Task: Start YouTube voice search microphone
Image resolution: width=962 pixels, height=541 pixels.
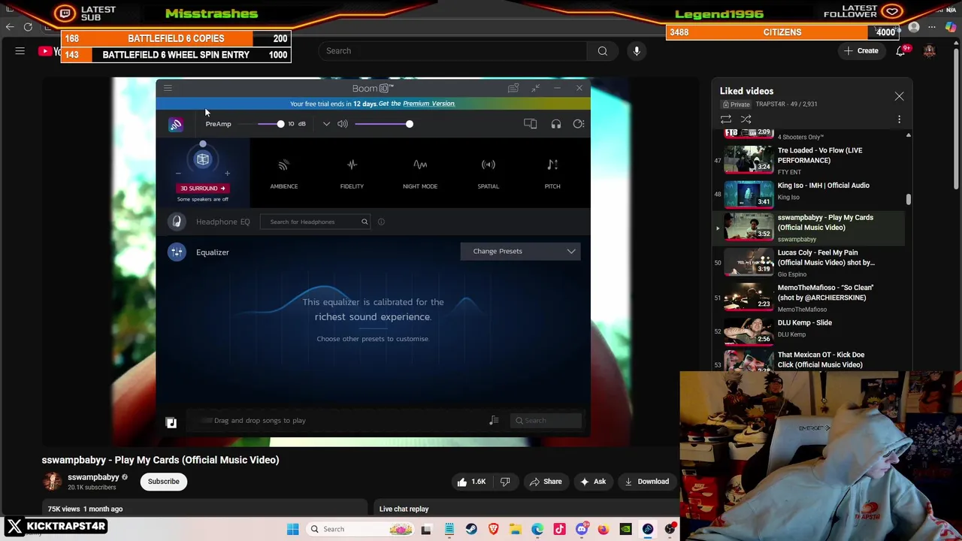Action: pyautogui.click(x=637, y=51)
